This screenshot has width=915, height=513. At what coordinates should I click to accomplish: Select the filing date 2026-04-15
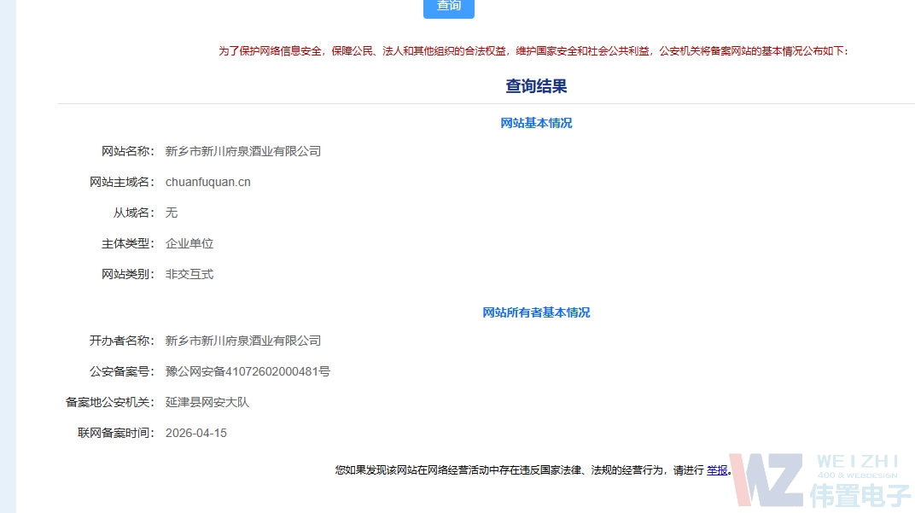(x=195, y=433)
